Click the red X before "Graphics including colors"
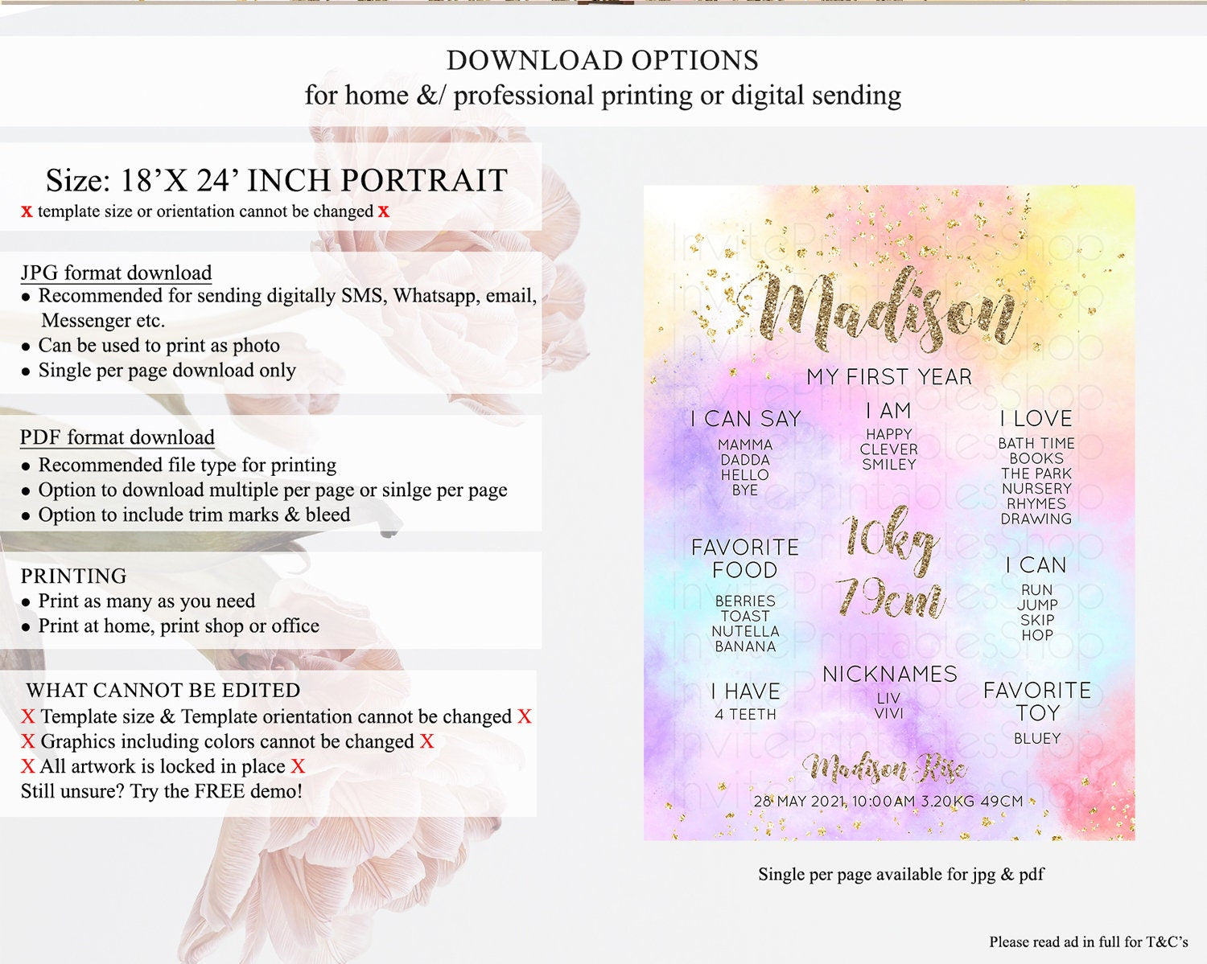The image size is (1207, 964). (28, 741)
